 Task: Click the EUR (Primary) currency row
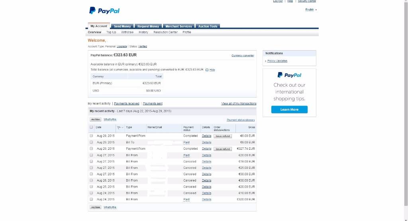click(x=127, y=83)
